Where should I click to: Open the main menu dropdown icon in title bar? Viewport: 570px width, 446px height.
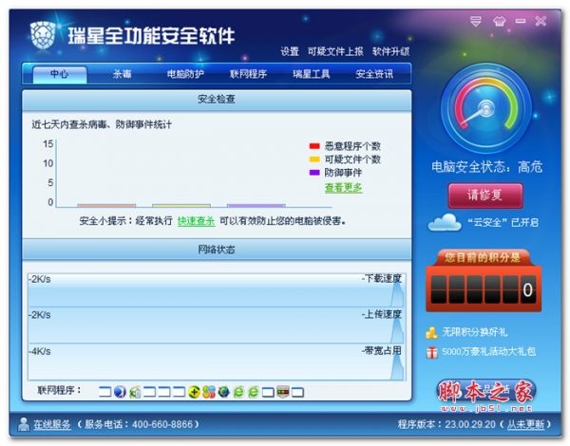click(476, 22)
